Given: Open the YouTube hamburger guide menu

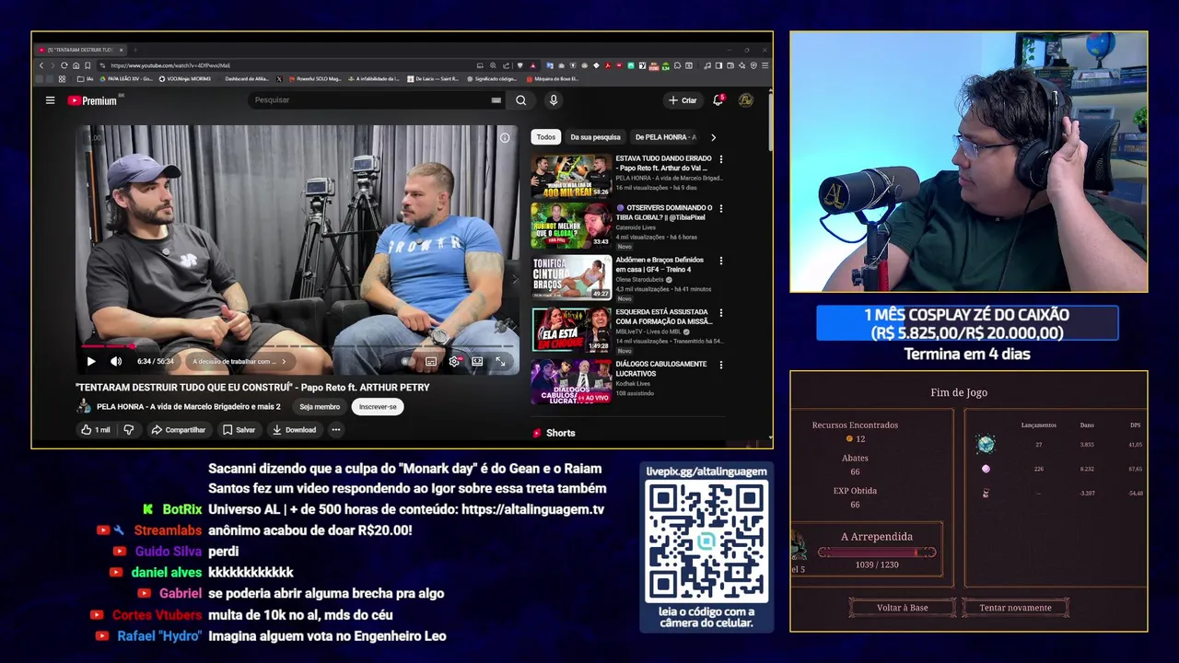Looking at the screenshot, I should coord(50,100).
